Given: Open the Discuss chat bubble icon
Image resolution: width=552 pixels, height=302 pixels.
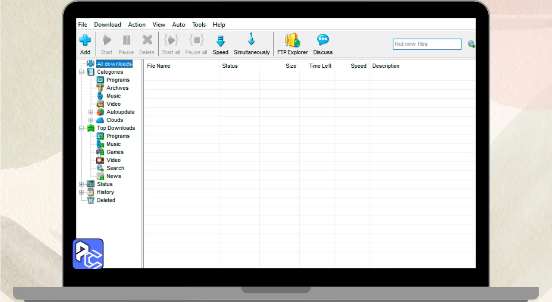Looking at the screenshot, I should [x=323, y=40].
